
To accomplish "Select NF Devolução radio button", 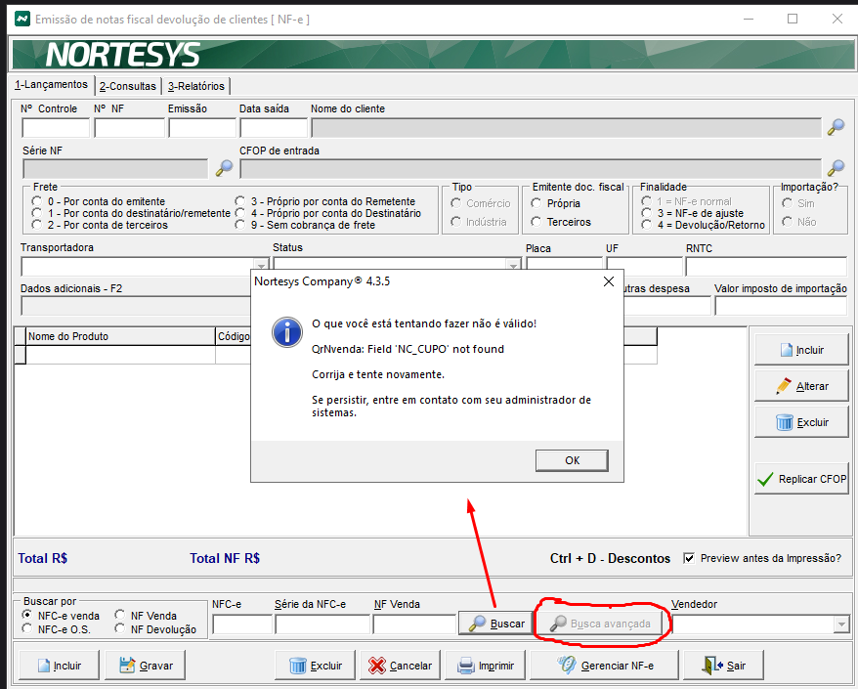I will [x=121, y=629].
